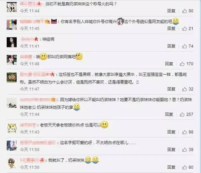This screenshot has width=201, height=173.
Task: Reply to the 11:44 comment about 称号火的吗
Action: [x=172, y=11]
